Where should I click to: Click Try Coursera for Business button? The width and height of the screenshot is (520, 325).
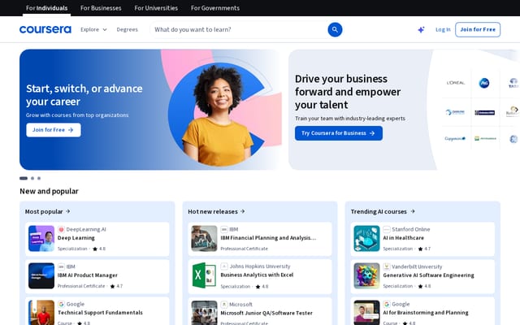[x=339, y=133]
